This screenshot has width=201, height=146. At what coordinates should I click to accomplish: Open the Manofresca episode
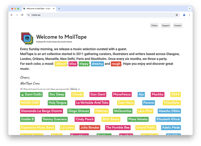point(122,94)
